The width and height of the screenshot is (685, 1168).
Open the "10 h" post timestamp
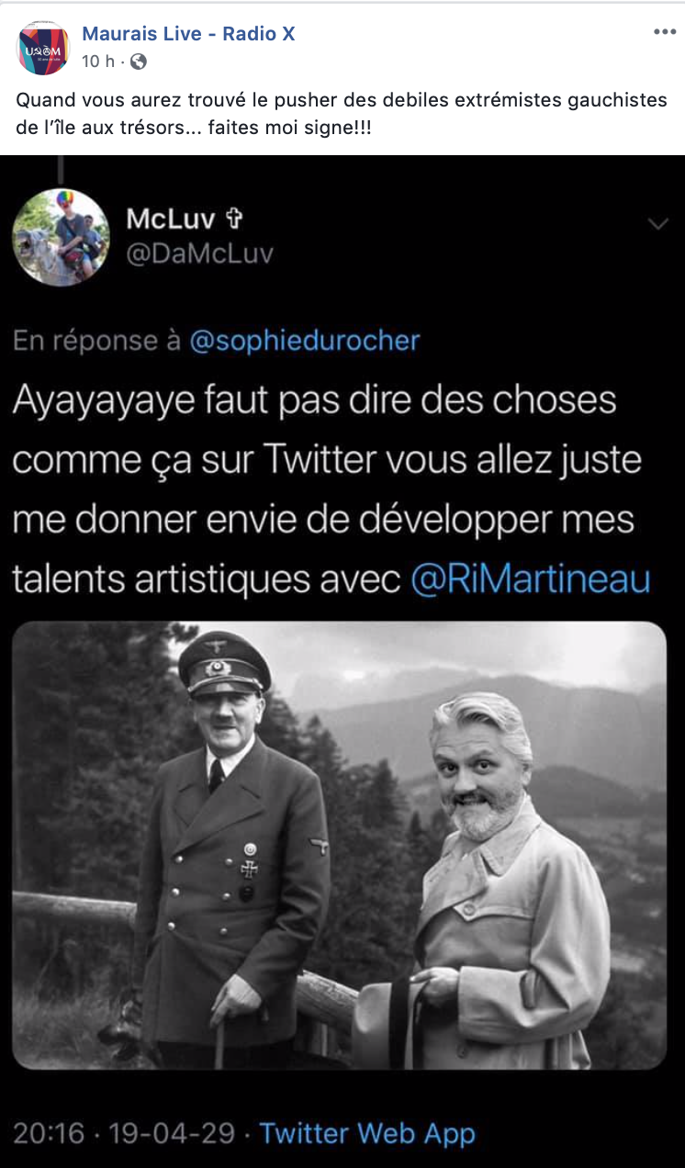coord(99,62)
